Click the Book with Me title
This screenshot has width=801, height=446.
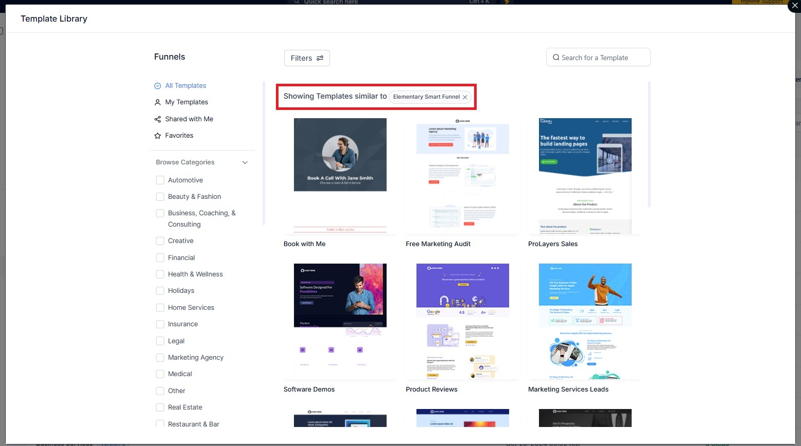[304, 244]
